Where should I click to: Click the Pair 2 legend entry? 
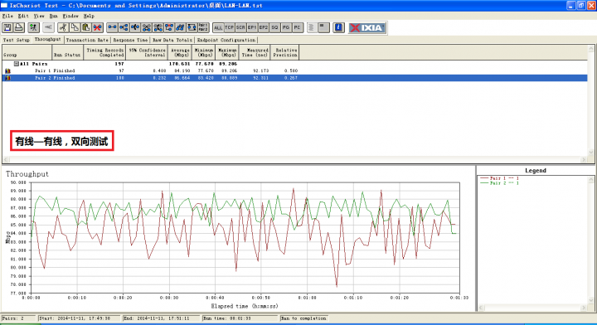[x=499, y=183]
